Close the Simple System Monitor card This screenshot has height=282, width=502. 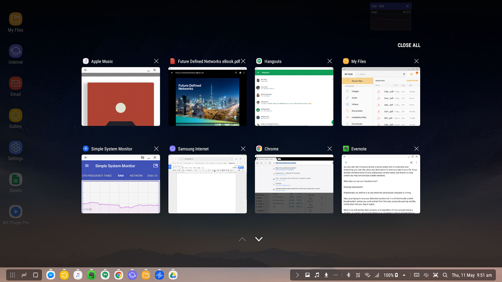coord(156,149)
